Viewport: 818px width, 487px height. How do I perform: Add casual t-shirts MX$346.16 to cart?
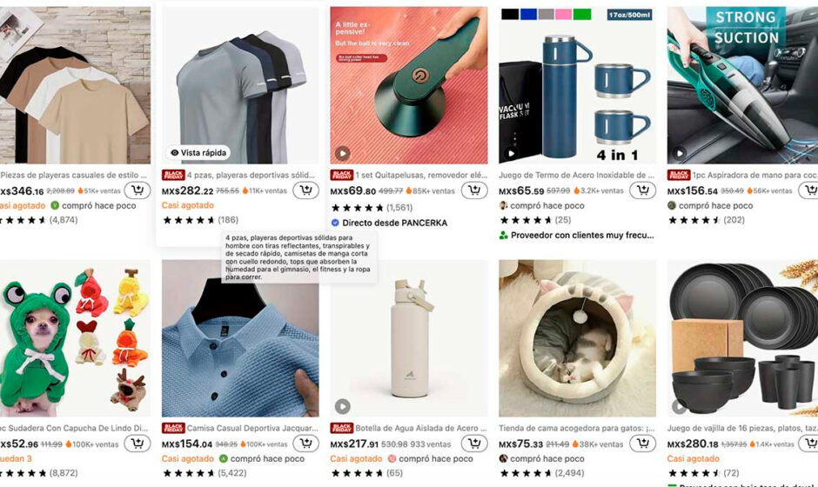[137, 190]
